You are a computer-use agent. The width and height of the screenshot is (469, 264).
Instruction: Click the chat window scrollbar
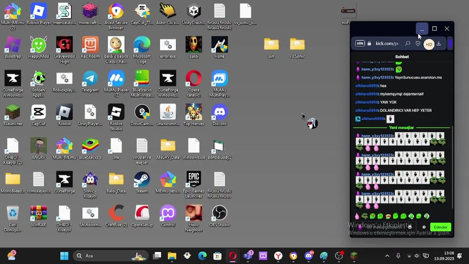[453, 167]
